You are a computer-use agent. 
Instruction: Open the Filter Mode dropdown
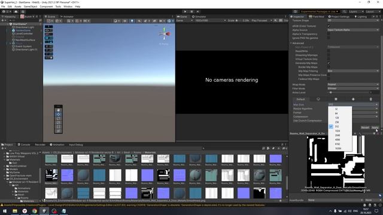(353, 88)
